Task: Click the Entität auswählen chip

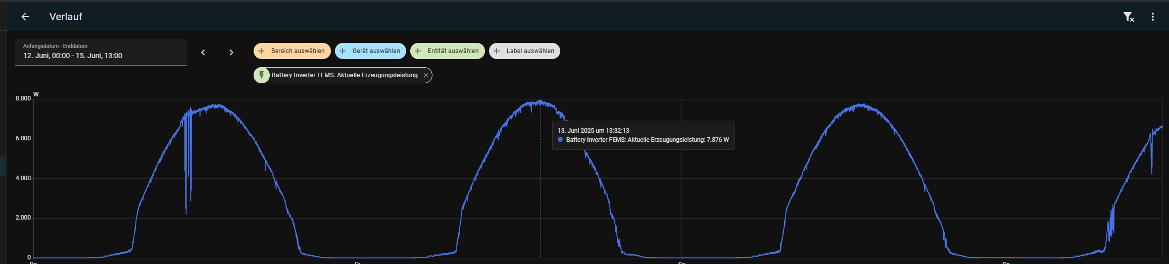Action: [x=448, y=51]
